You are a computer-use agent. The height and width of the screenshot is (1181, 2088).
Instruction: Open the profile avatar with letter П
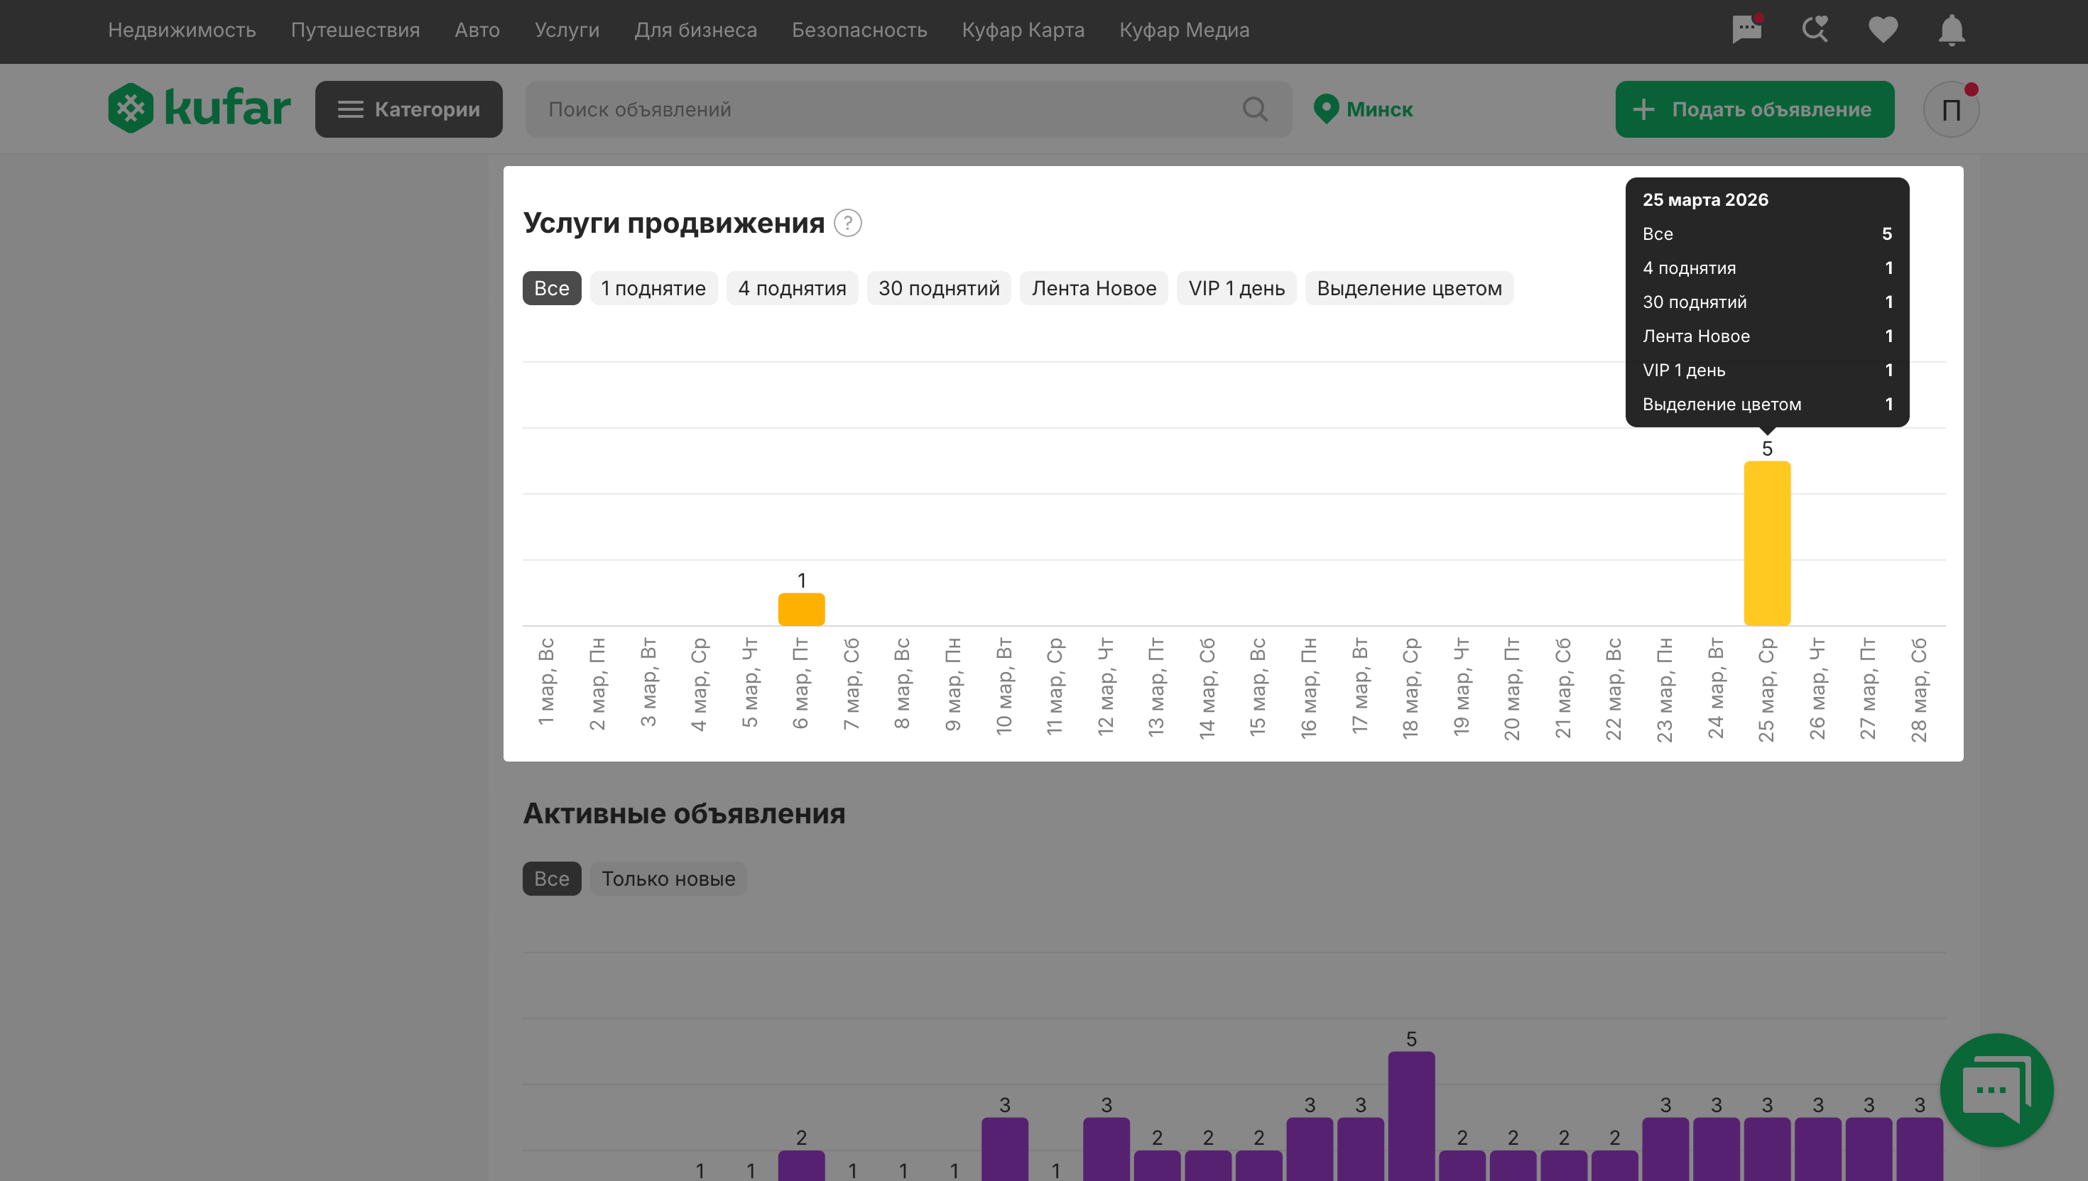pyautogui.click(x=1951, y=109)
